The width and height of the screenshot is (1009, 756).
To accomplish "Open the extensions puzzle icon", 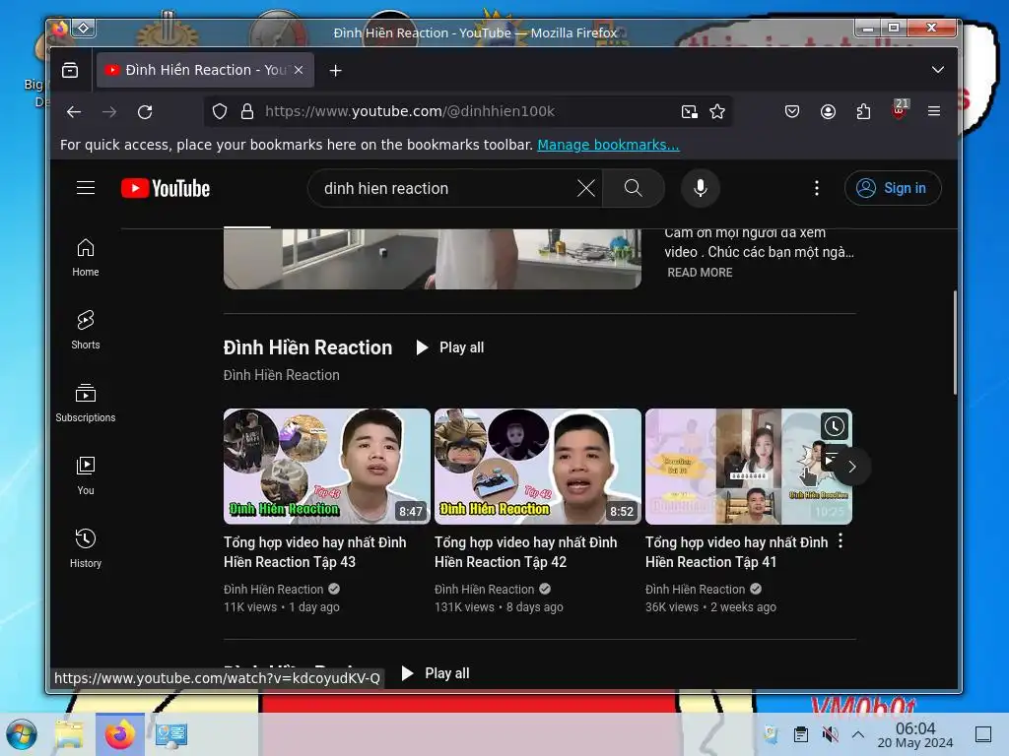I will [863, 112].
